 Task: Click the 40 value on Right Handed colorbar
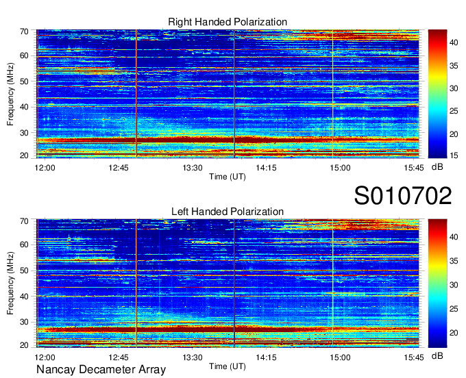pyautogui.click(x=454, y=42)
